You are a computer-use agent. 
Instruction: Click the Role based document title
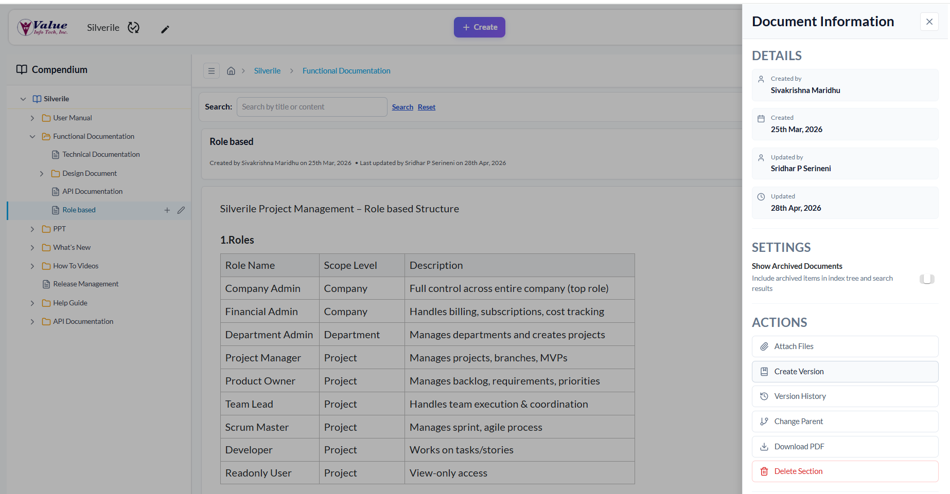click(232, 142)
